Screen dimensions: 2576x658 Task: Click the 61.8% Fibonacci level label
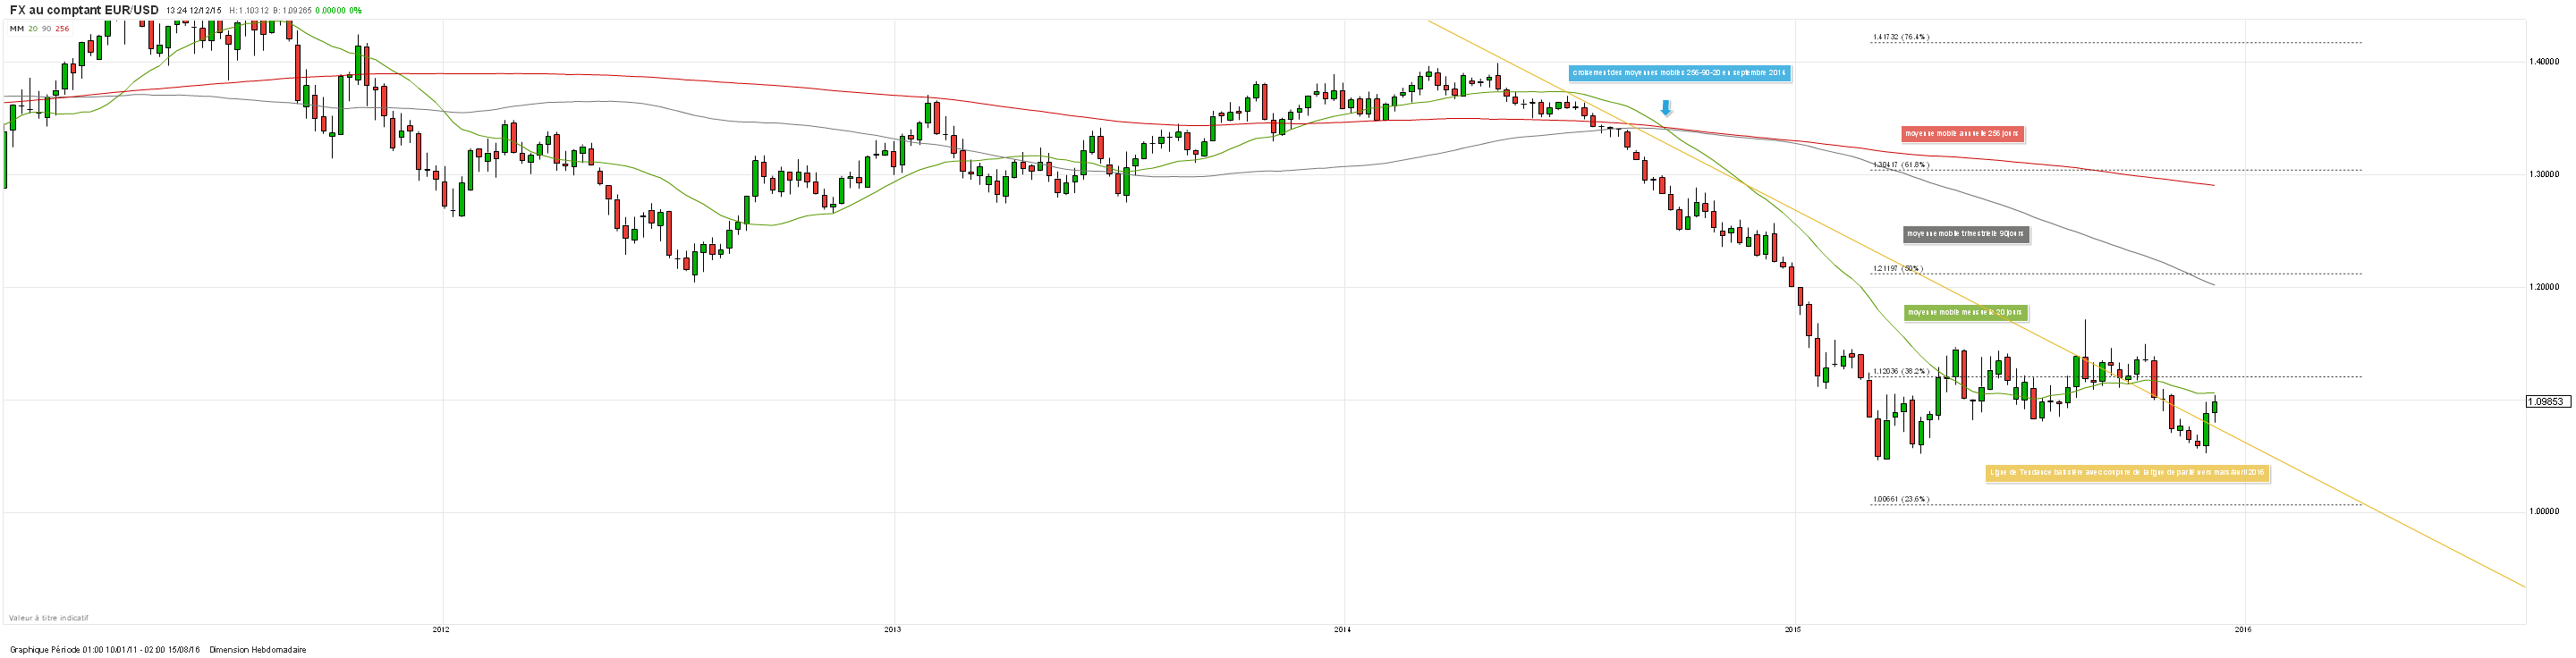coord(1901,165)
